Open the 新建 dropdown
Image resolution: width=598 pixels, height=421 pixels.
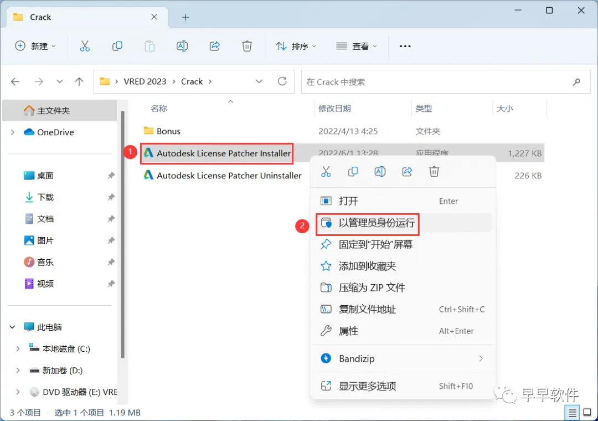[x=35, y=46]
